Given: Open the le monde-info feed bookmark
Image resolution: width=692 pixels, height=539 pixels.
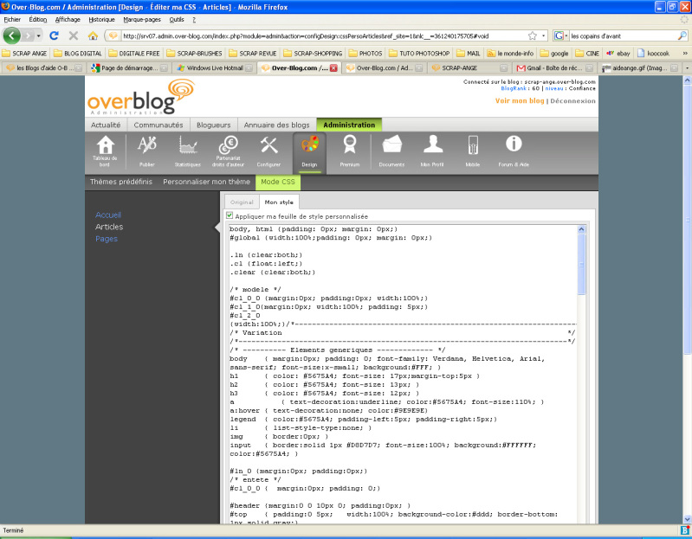Looking at the screenshot, I should tap(510, 54).
